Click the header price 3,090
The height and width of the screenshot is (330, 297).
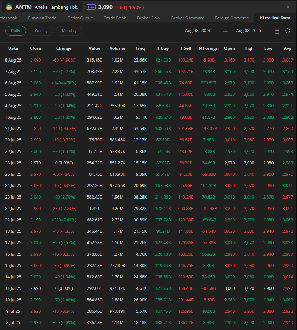click(105, 7)
